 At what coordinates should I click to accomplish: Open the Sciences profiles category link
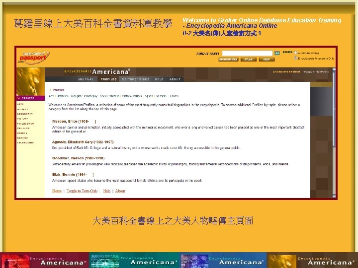[161, 96]
